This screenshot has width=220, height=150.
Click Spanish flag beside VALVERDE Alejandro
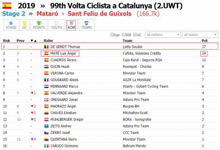(46, 93)
